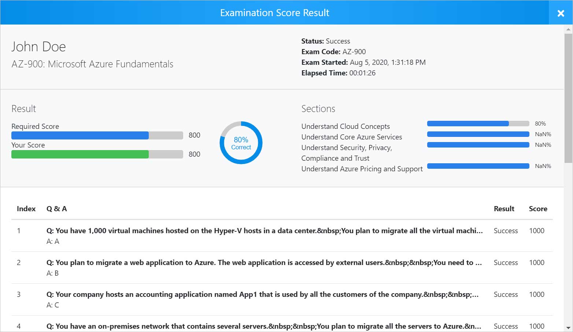573x332 pixels.
Task: Click the 1000 score for question 2
Action: coord(537,262)
